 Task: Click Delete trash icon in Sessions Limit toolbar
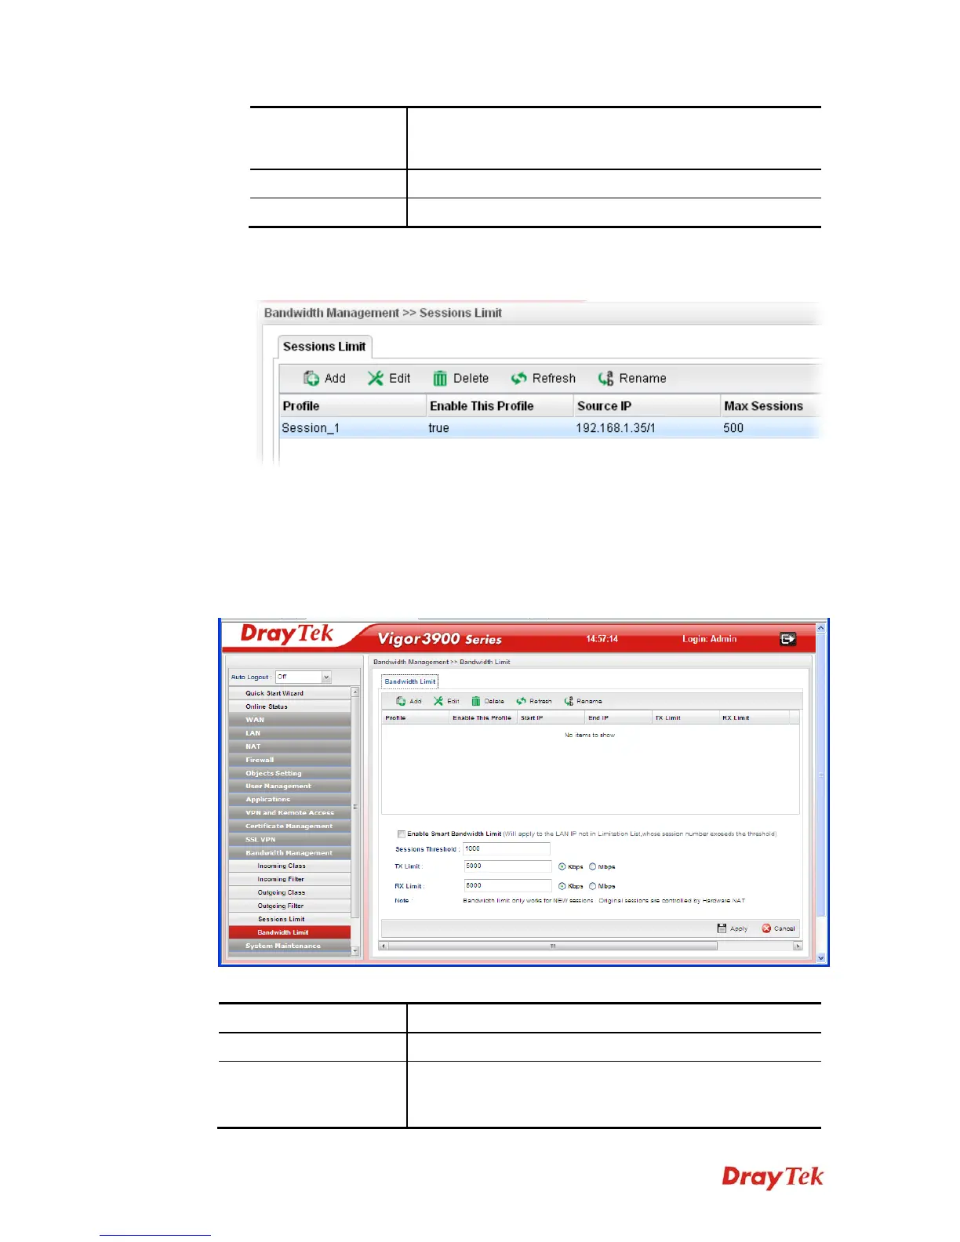(440, 378)
